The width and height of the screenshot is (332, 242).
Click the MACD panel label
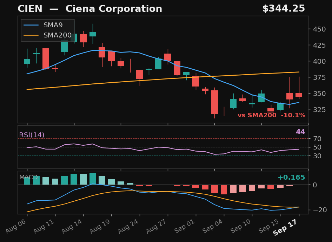tap(28, 177)
